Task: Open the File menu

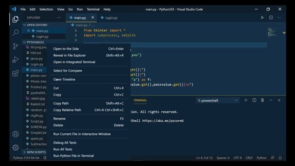Action: click(x=23, y=9)
